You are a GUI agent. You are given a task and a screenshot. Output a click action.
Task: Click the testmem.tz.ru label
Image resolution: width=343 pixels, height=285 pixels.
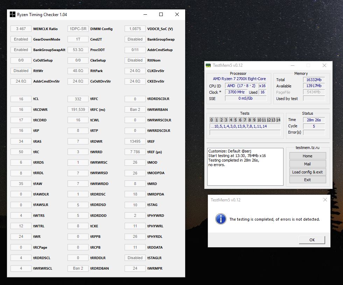pyautogui.click(x=308, y=148)
